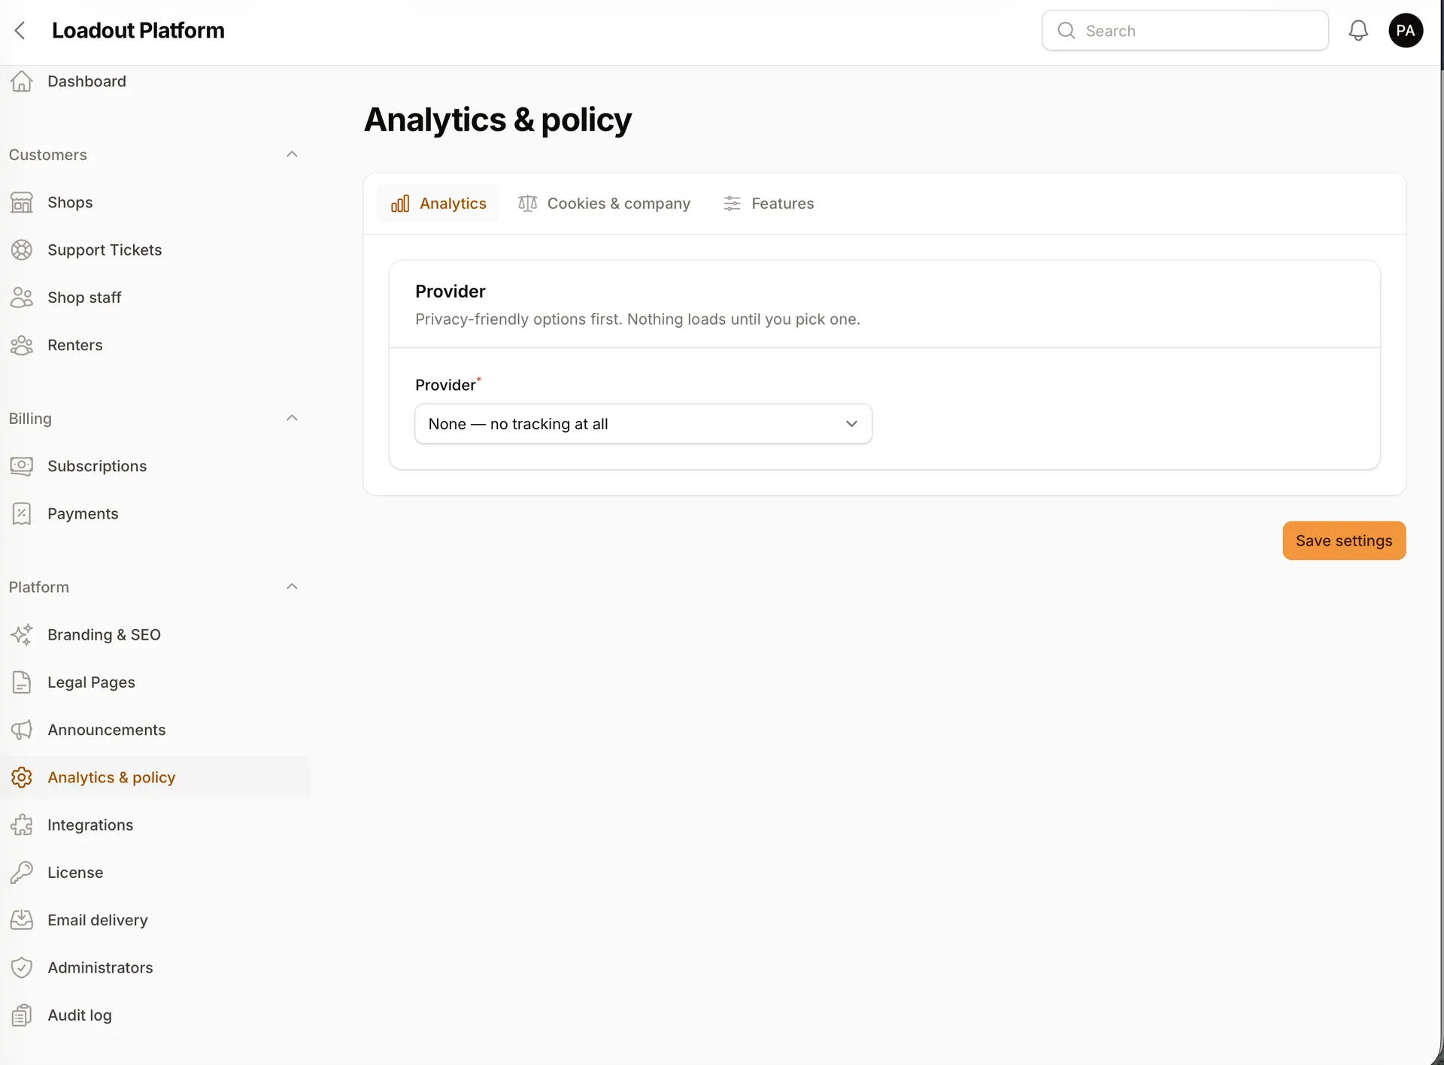Open the Subscriptions page
This screenshot has height=1065, width=1444.
click(156, 466)
